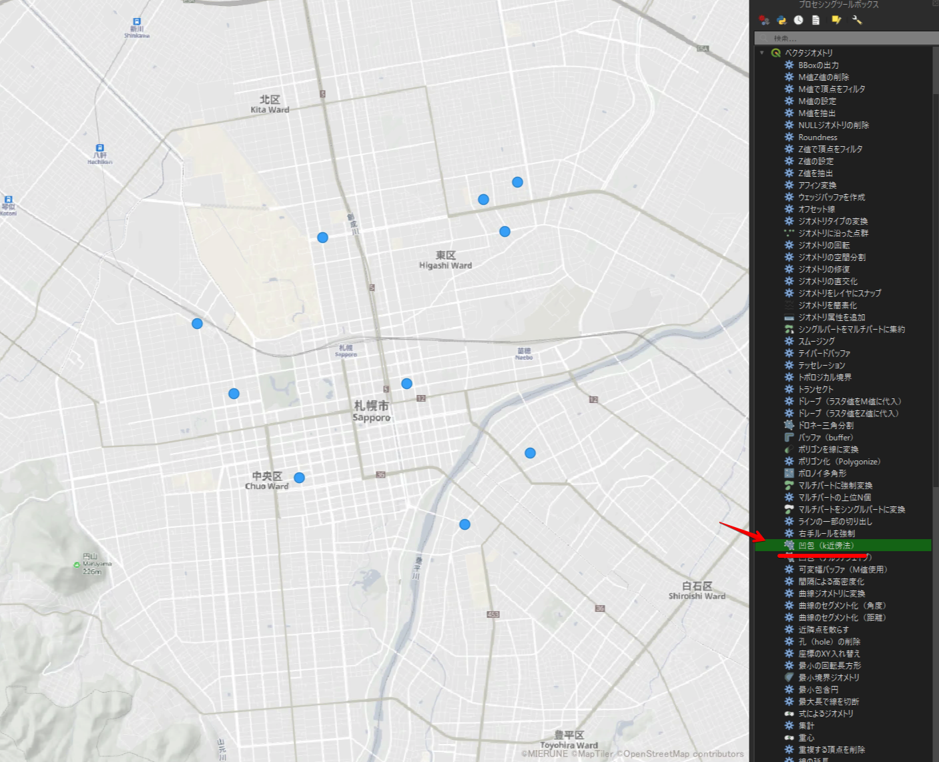Select ドレープ（ラスタ値をZ値に代入） algorithm
Screen dimensions: 939x762
848,413
